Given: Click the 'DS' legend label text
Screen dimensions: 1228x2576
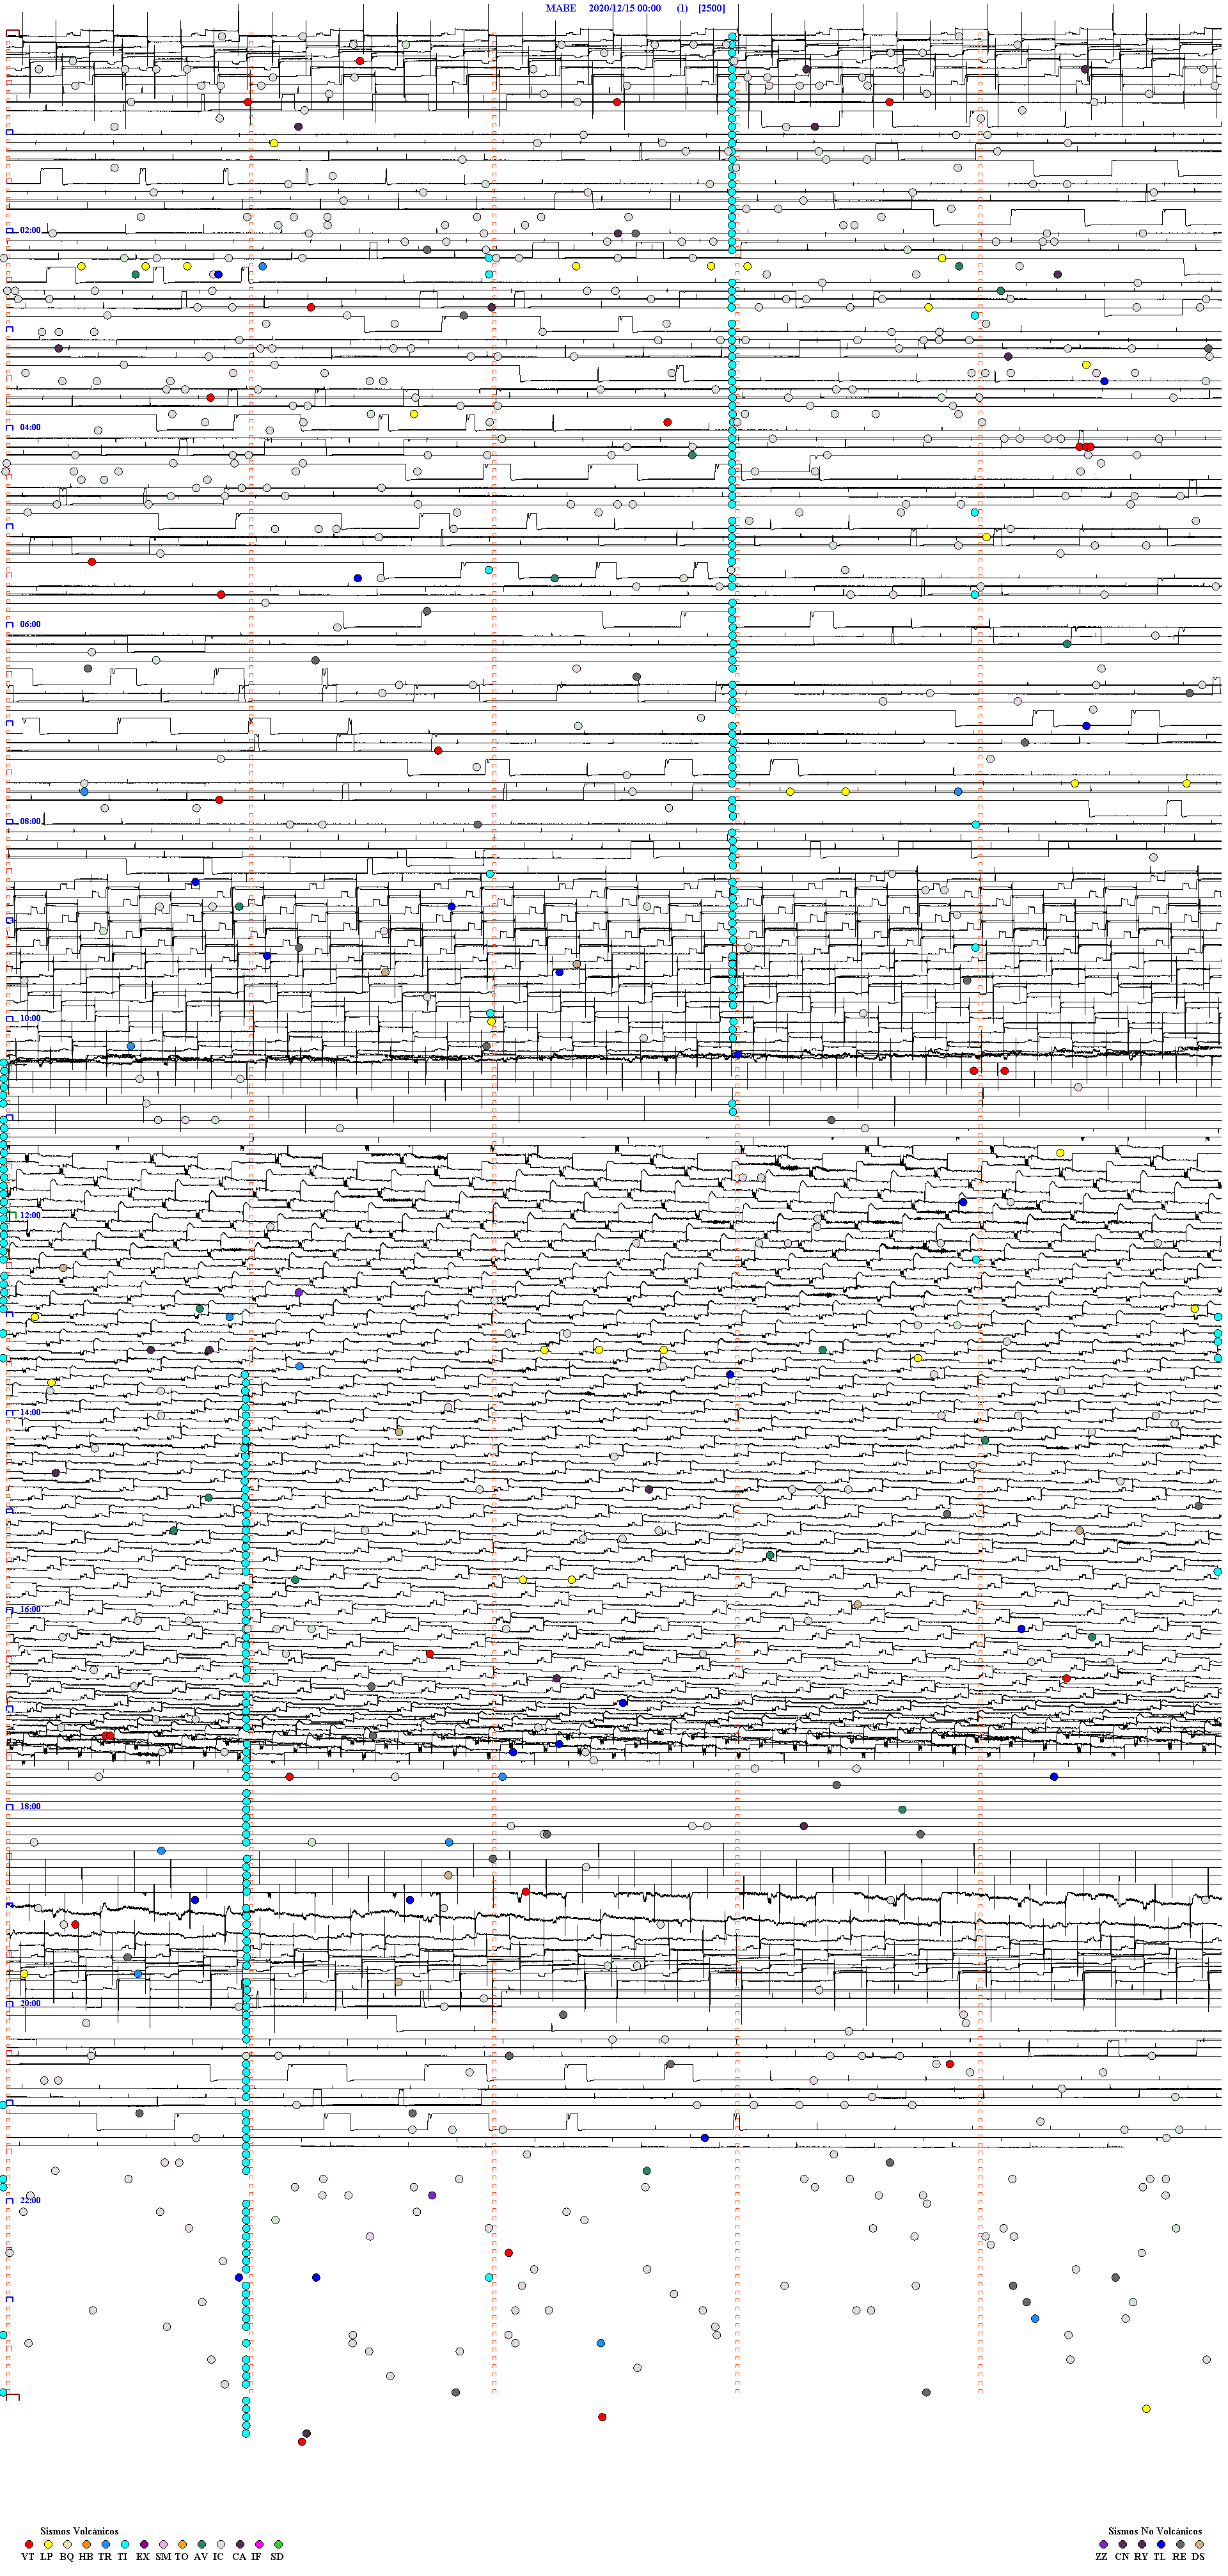Looking at the screenshot, I should click(x=1198, y=2557).
